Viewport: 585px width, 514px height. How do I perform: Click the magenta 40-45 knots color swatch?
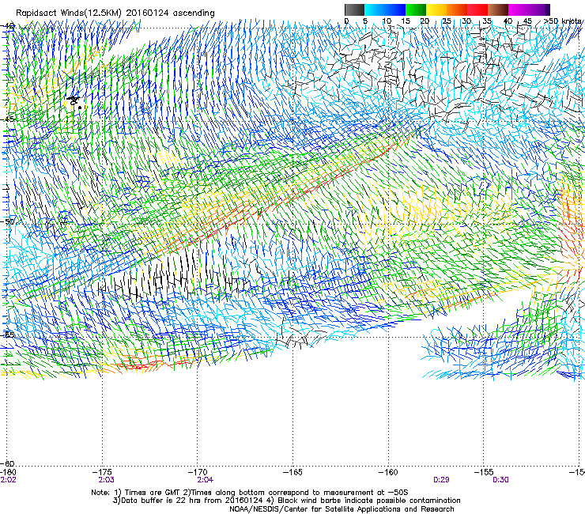click(519, 9)
